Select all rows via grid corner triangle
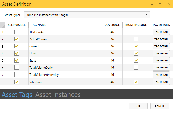This screenshot has width=173, height=113. 3,25
